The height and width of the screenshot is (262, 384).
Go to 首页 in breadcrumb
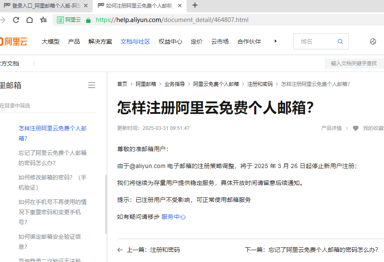tap(122, 84)
